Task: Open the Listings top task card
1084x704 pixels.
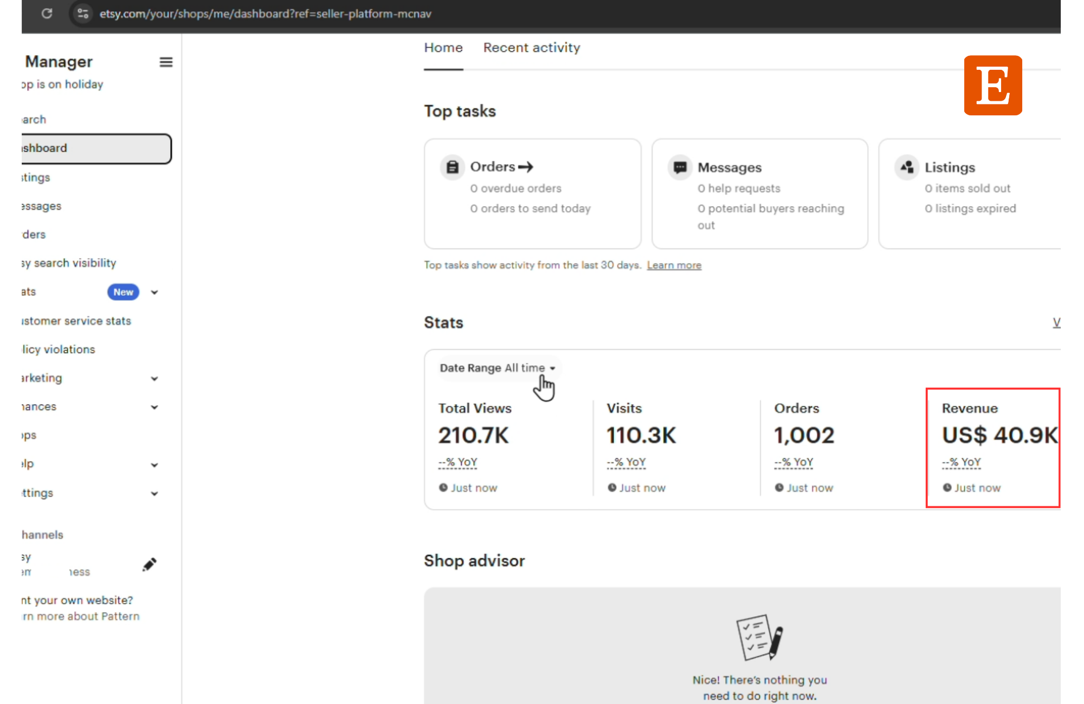Action: [970, 194]
